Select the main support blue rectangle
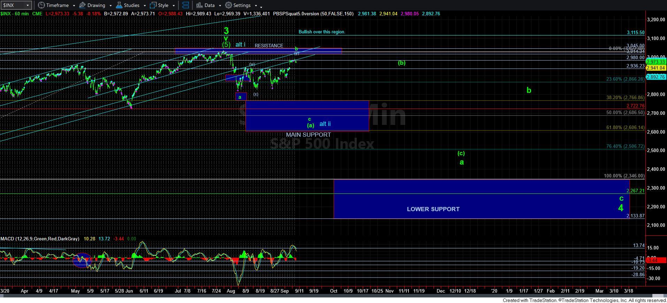 [307, 116]
